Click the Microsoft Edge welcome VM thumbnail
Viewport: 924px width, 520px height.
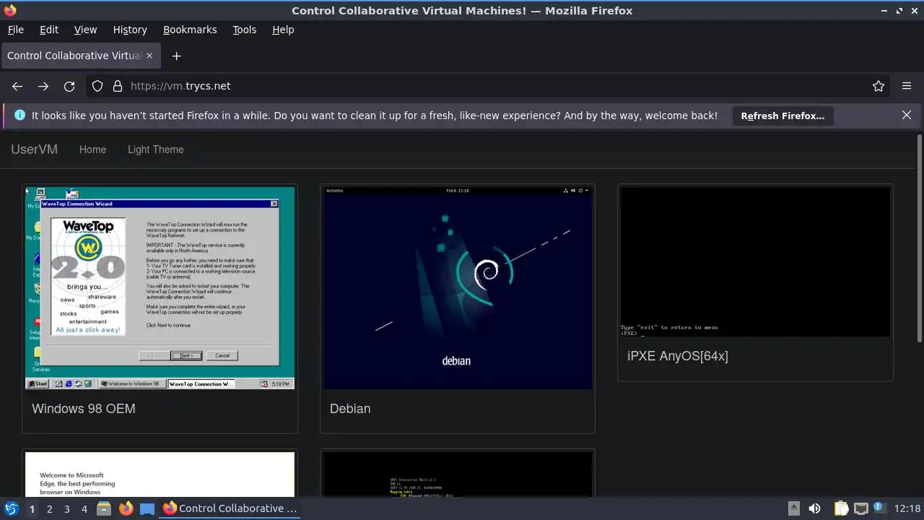point(160,474)
